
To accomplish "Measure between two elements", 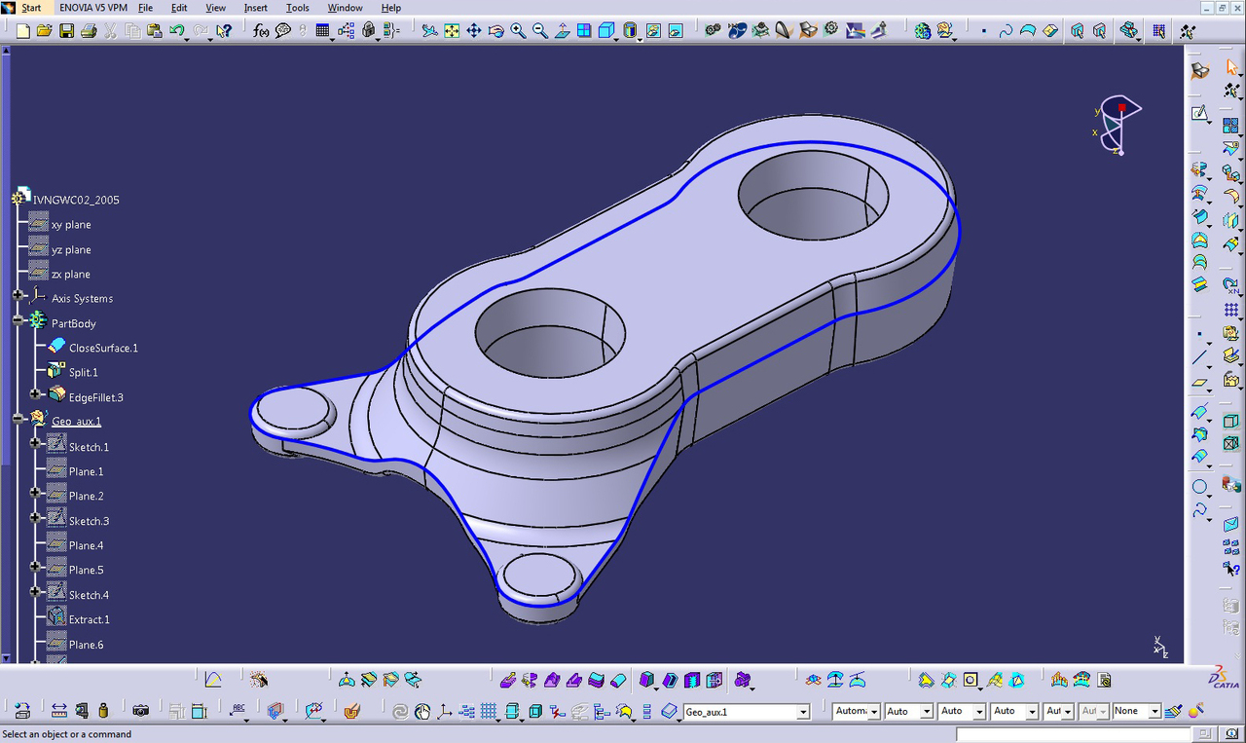I will click(59, 711).
